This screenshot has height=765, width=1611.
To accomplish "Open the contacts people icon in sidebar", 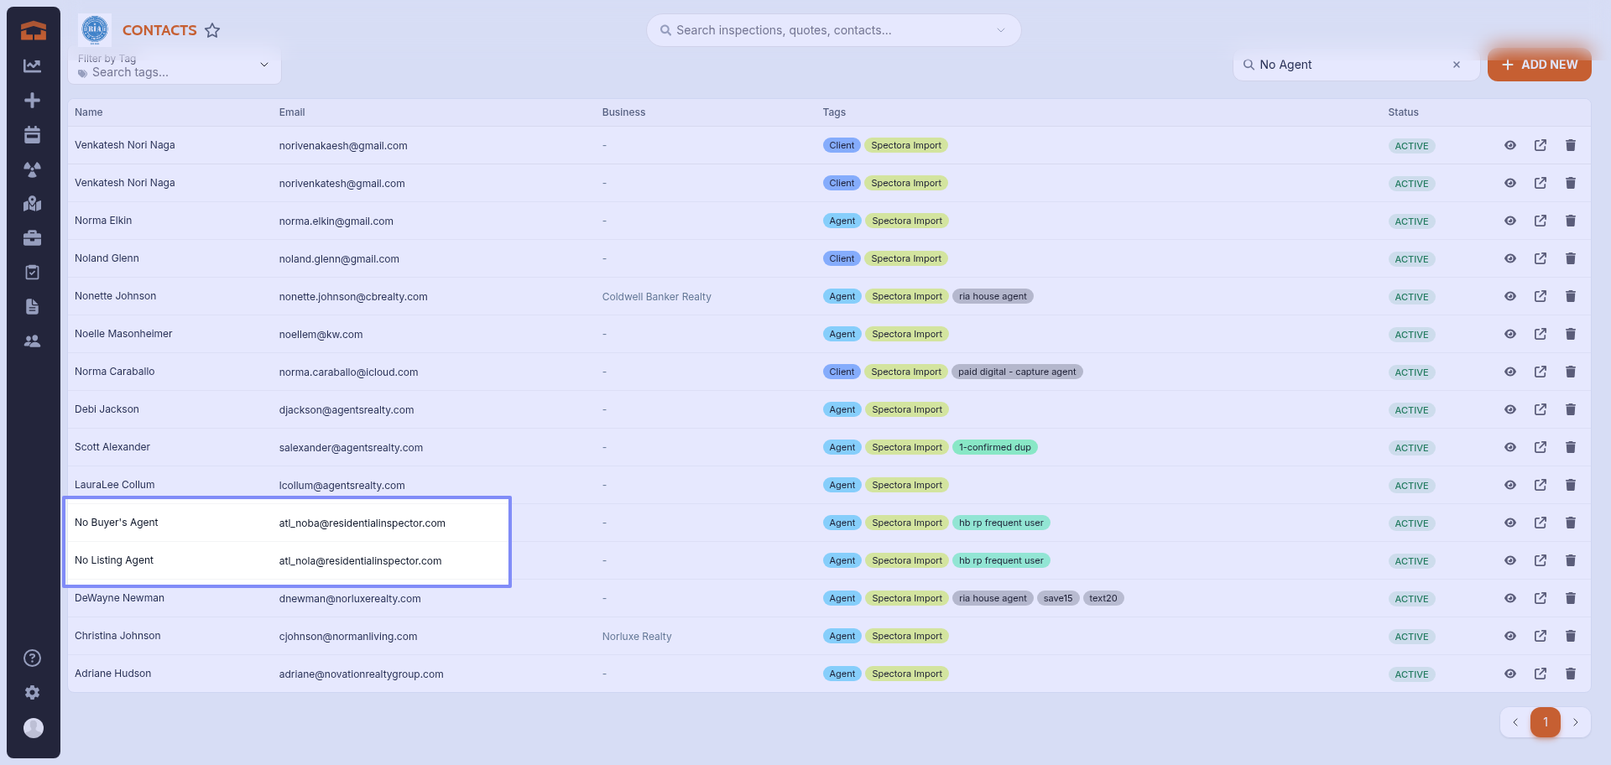I will pos(33,341).
